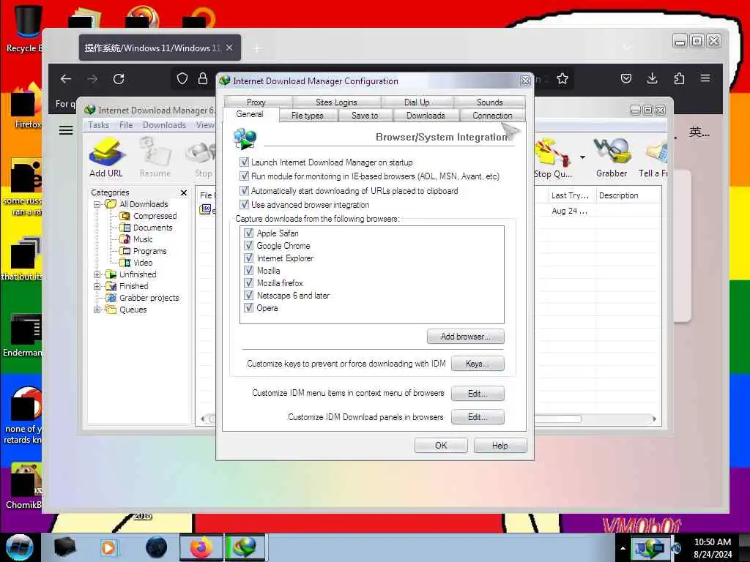This screenshot has height=562, width=750.
Task: Open the Stop Queue dropdown arrow
Action: point(582,157)
